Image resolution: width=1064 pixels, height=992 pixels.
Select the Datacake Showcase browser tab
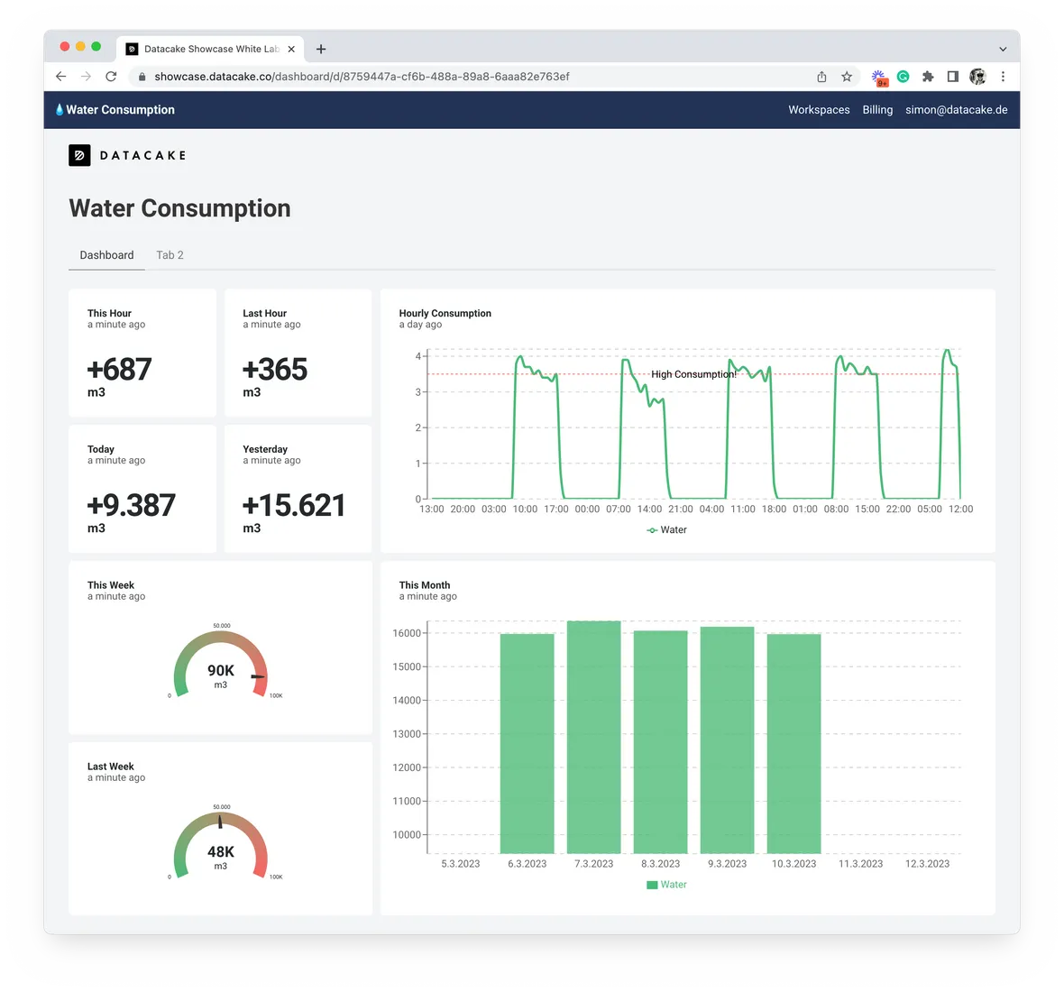click(x=210, y=49)
